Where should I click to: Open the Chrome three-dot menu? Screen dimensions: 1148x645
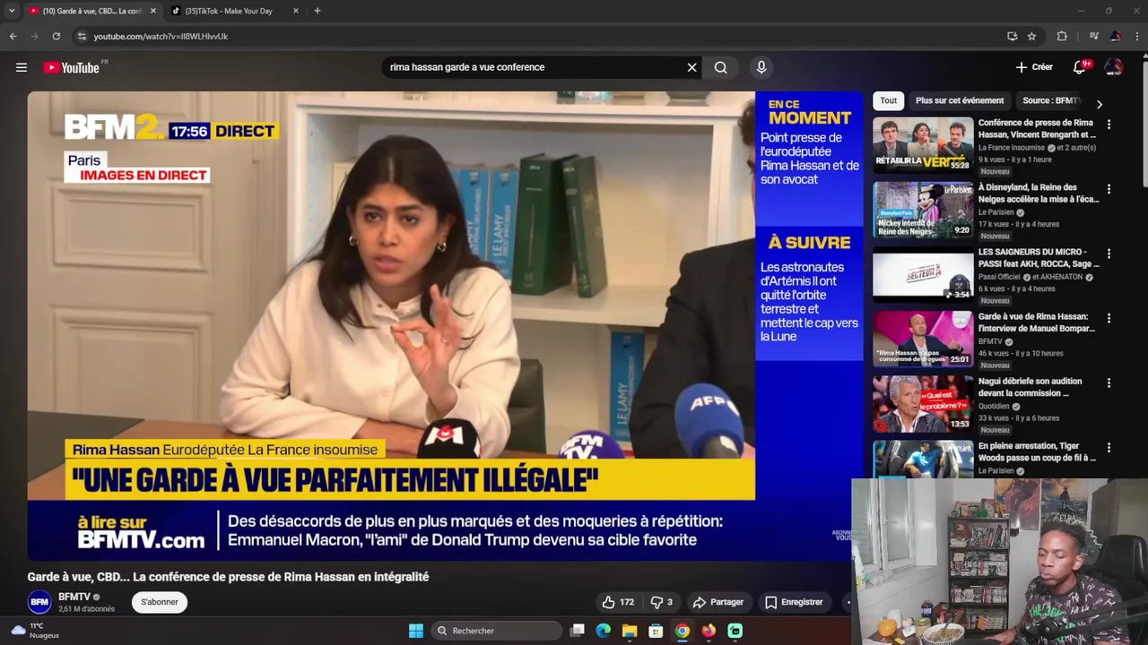pyautogui.click(x=1136, y=36)
